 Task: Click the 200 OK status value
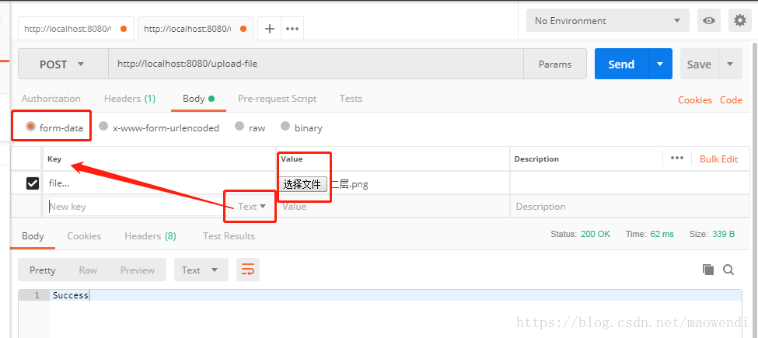596,234
